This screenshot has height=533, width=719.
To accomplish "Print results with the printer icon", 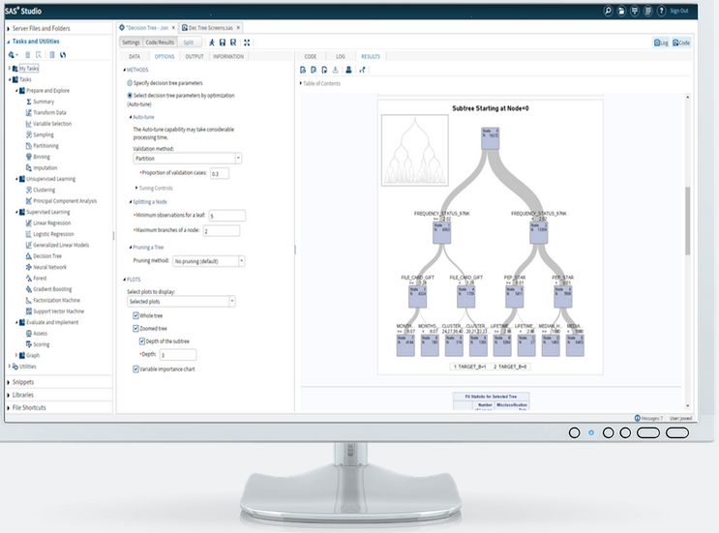I will point(348,70).
